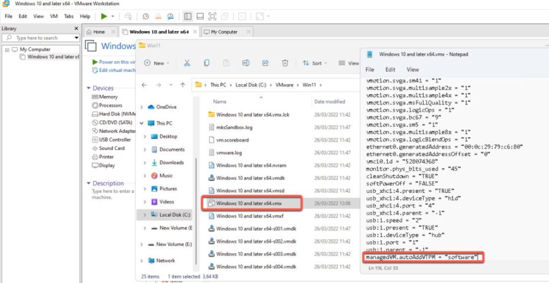Click the Delete trash icon
This screenshot has height=283, width=549.
pos(285,63)
